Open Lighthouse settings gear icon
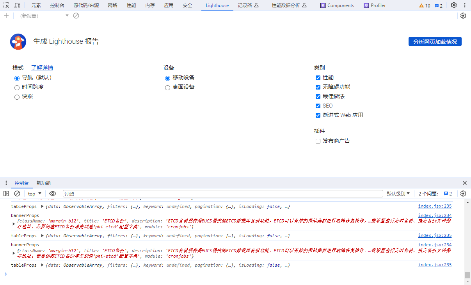The height and width of the screenshot is (285, 471). coord(463,16)
